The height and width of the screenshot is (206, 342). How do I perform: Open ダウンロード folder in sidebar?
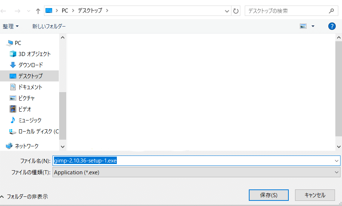(31, 65)
